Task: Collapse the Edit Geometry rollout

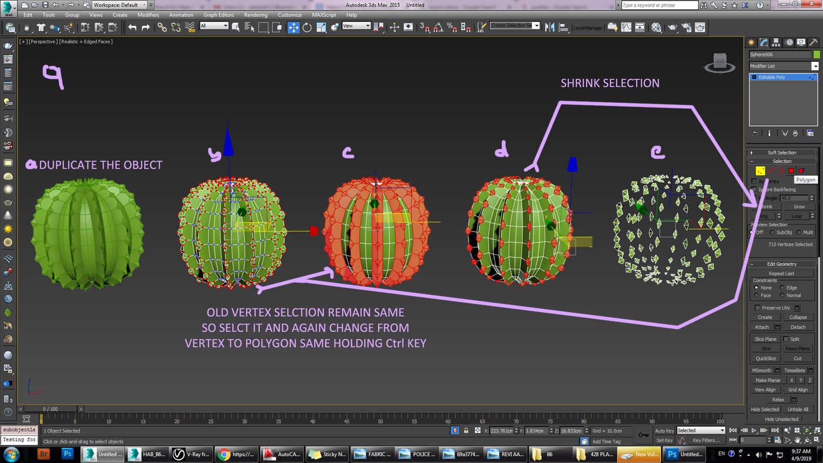Action: [782, 264]
